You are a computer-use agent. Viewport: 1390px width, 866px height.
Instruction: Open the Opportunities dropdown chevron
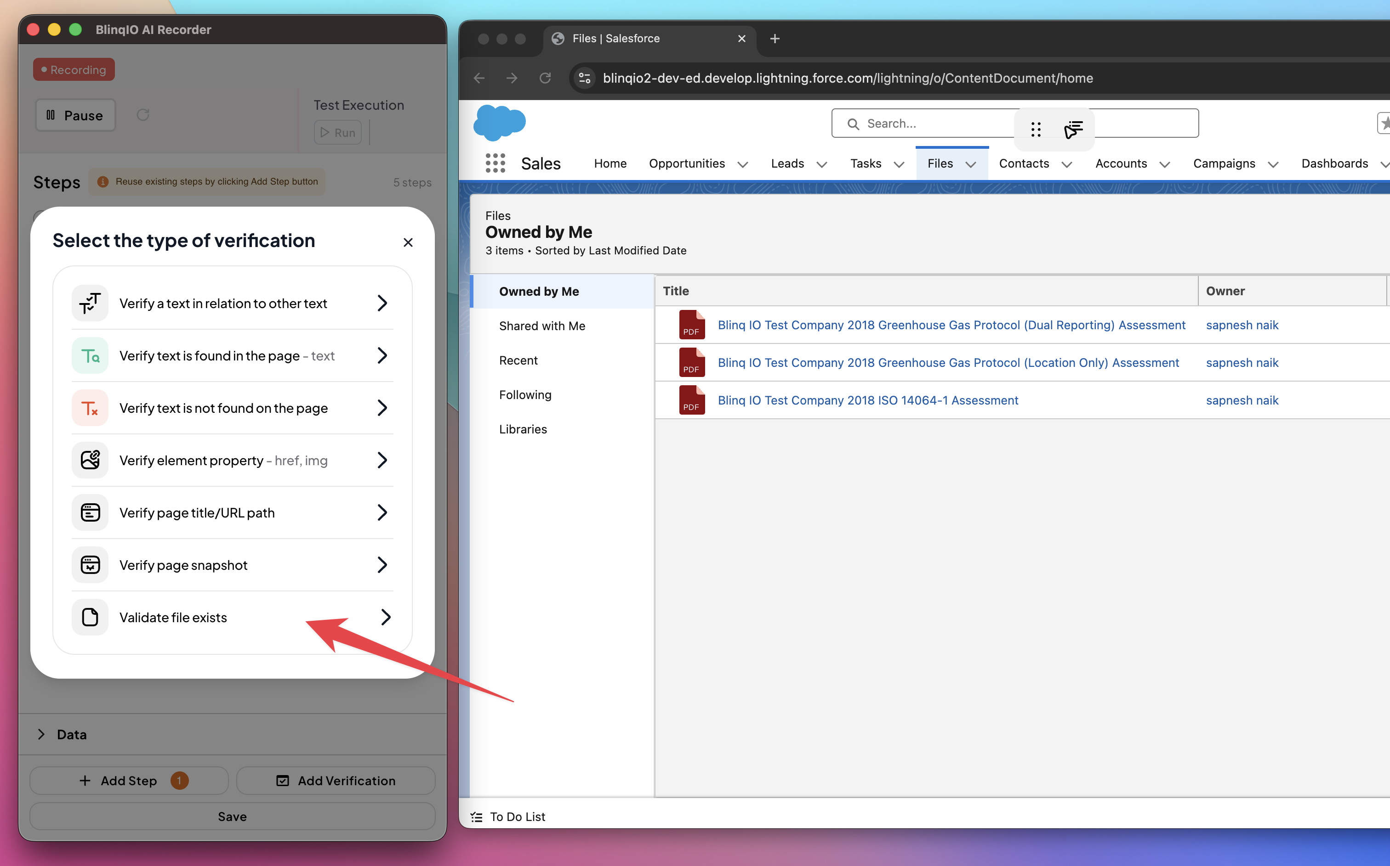[743, 164]
